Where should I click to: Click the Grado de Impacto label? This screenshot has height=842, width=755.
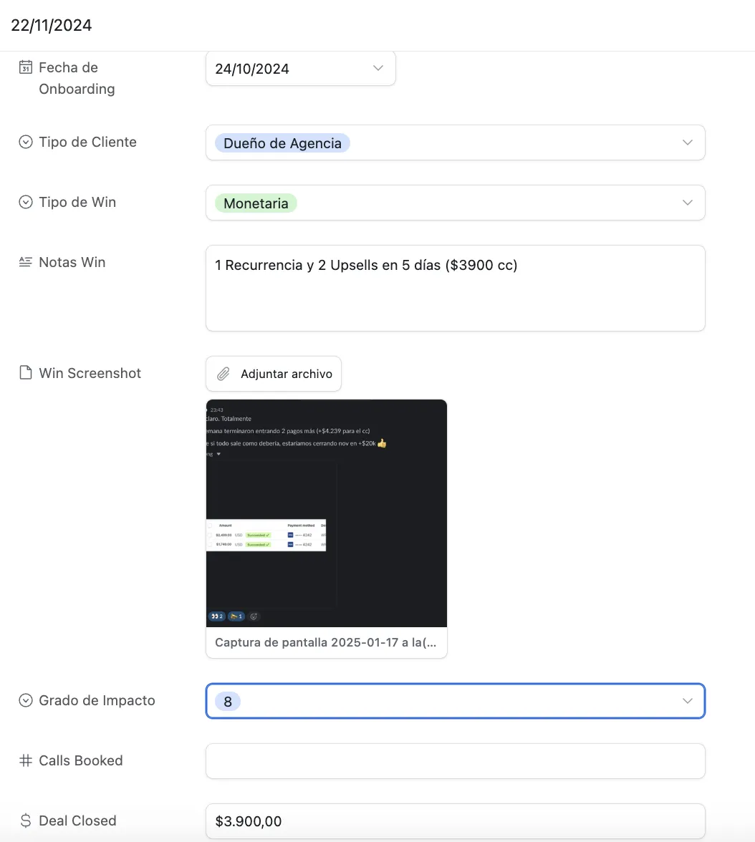pos(97,700)
